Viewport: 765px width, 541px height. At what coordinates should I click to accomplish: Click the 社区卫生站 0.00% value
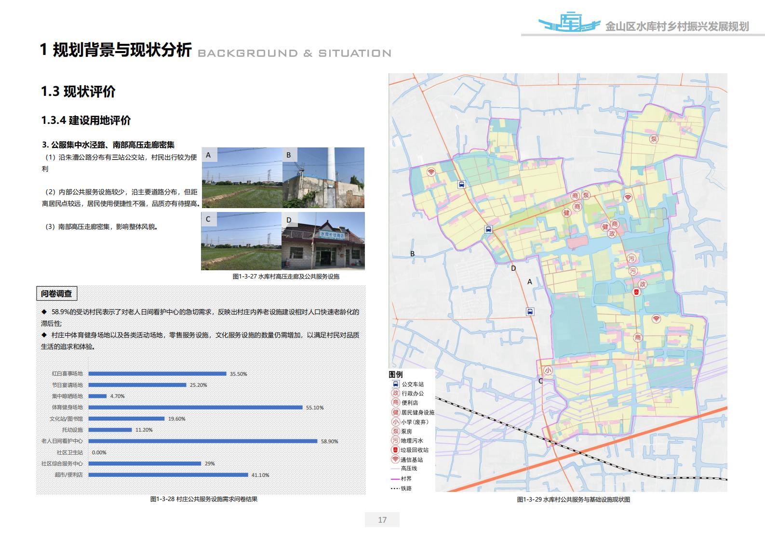pyautogui.click(x=99, y=452)
